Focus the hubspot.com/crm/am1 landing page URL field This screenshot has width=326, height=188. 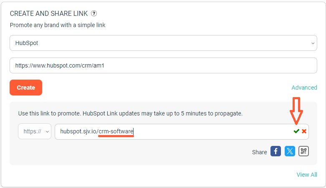pos(163,65)
